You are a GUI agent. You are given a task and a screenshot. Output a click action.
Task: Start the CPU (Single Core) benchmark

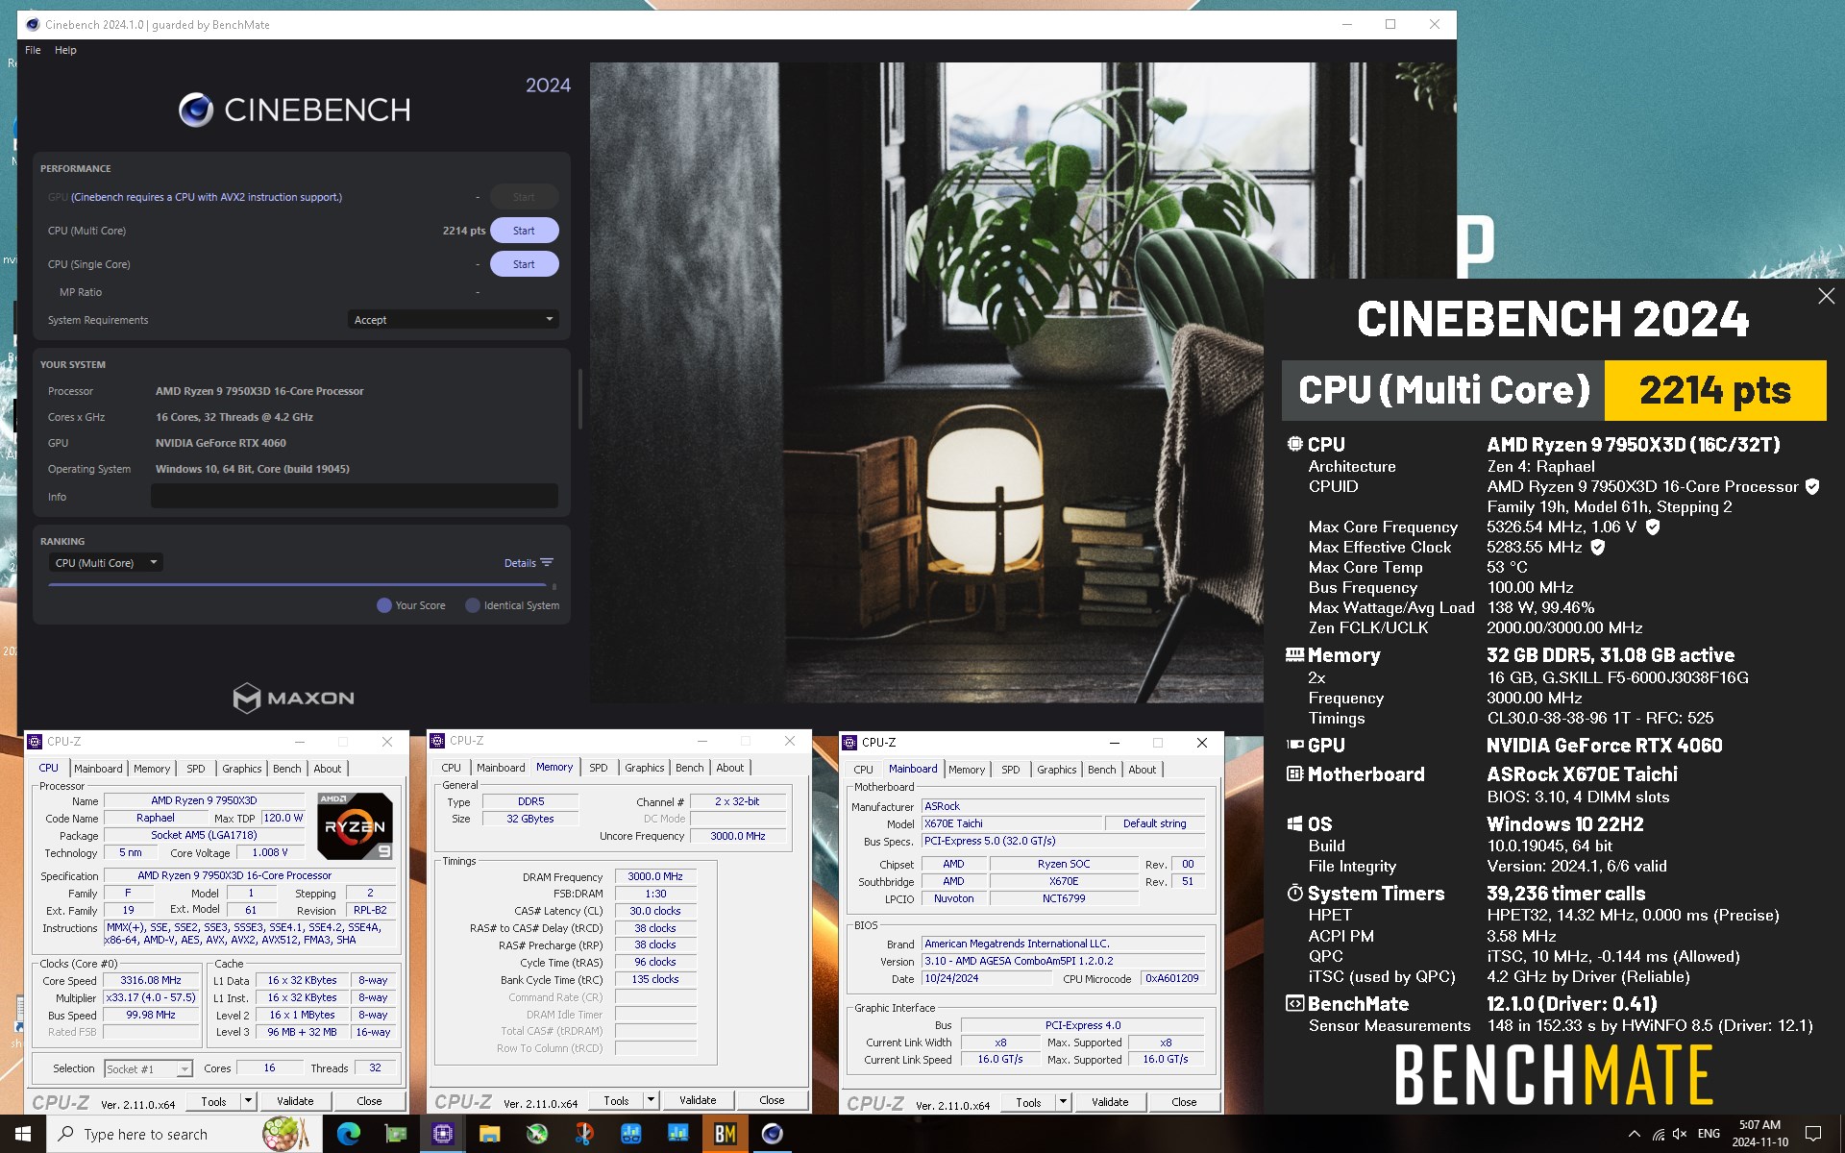pos(524,264)
